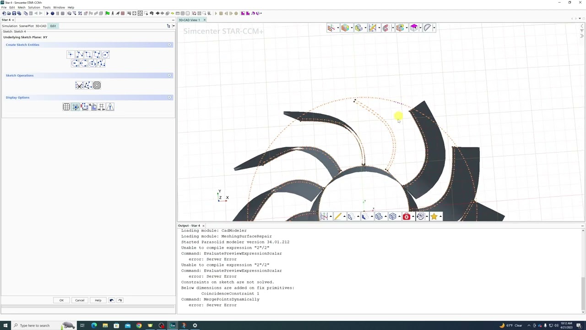Open the Solution menu
586x330 pixels.
click(x=34, y=7)
